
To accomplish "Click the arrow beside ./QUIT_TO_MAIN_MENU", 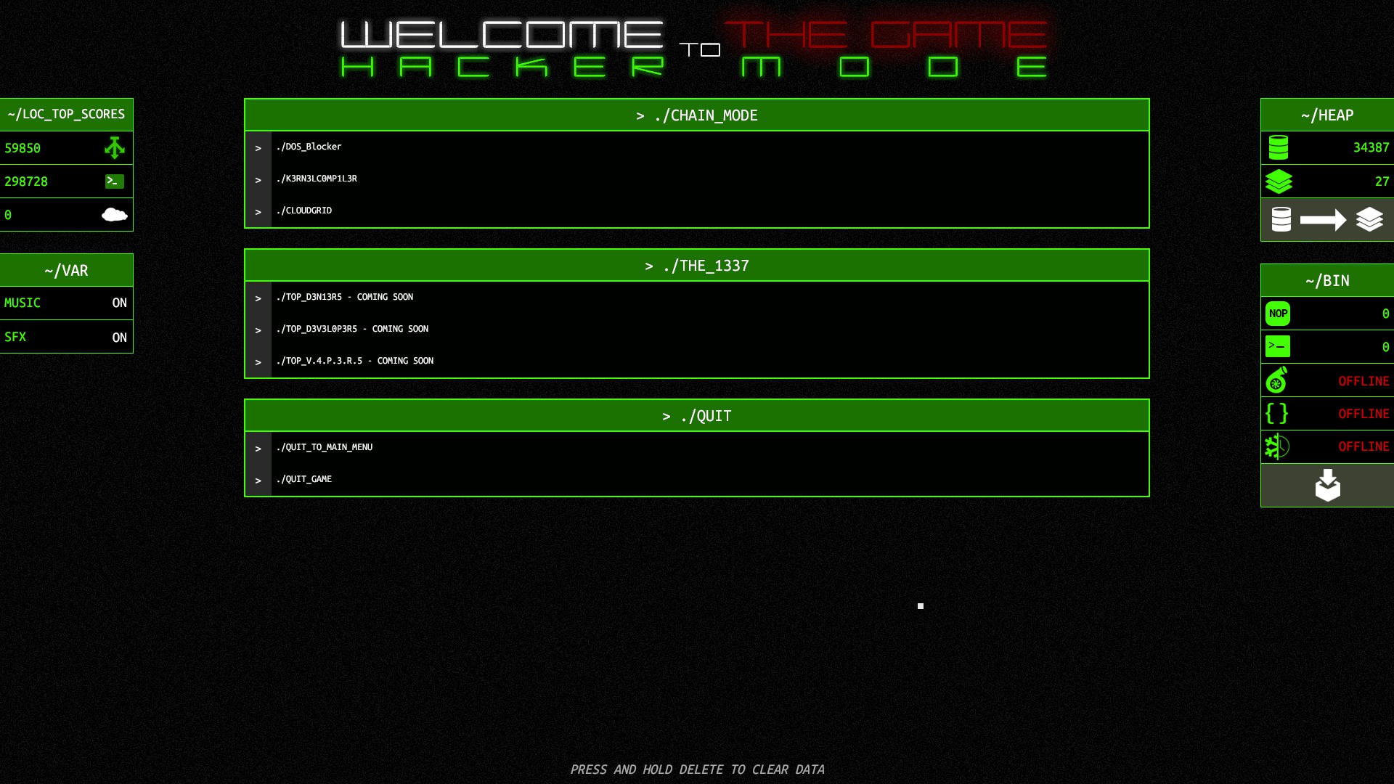I will click(258, 449).
